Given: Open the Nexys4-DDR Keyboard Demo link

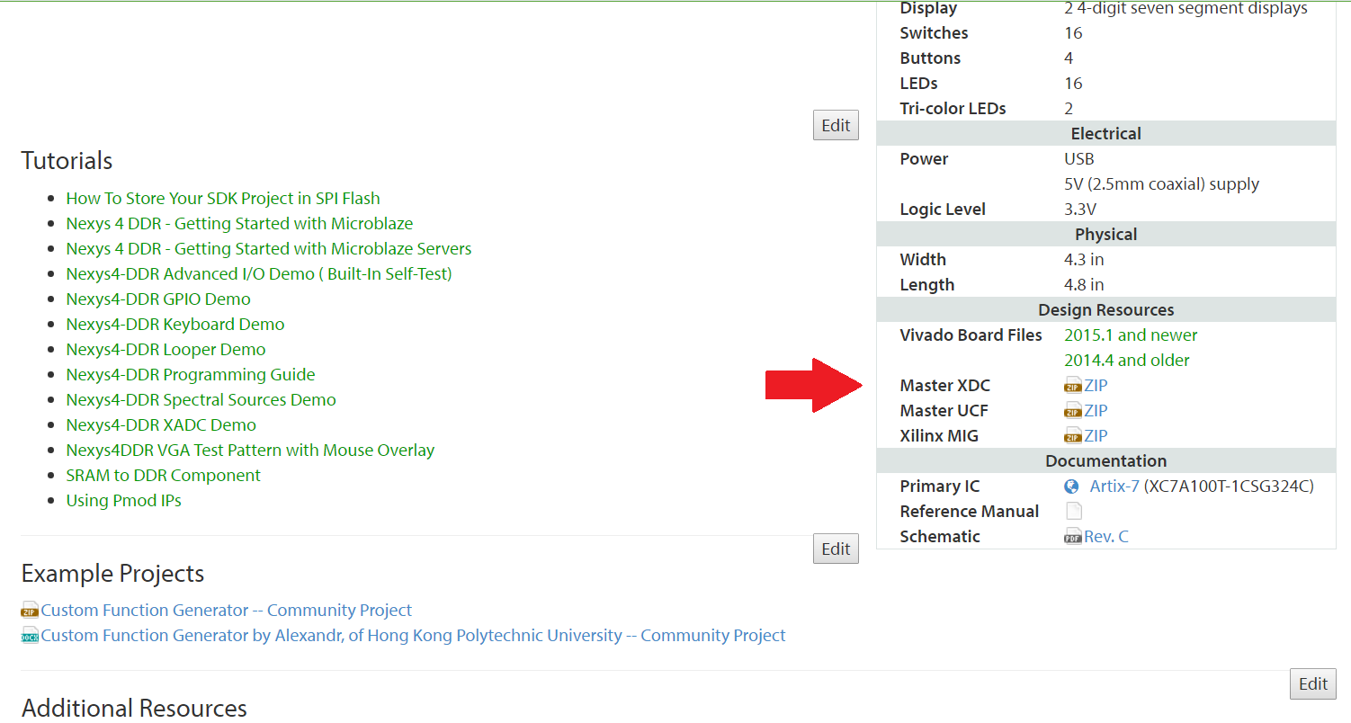Looking at the screenshot, I should (x=175, y=325).
